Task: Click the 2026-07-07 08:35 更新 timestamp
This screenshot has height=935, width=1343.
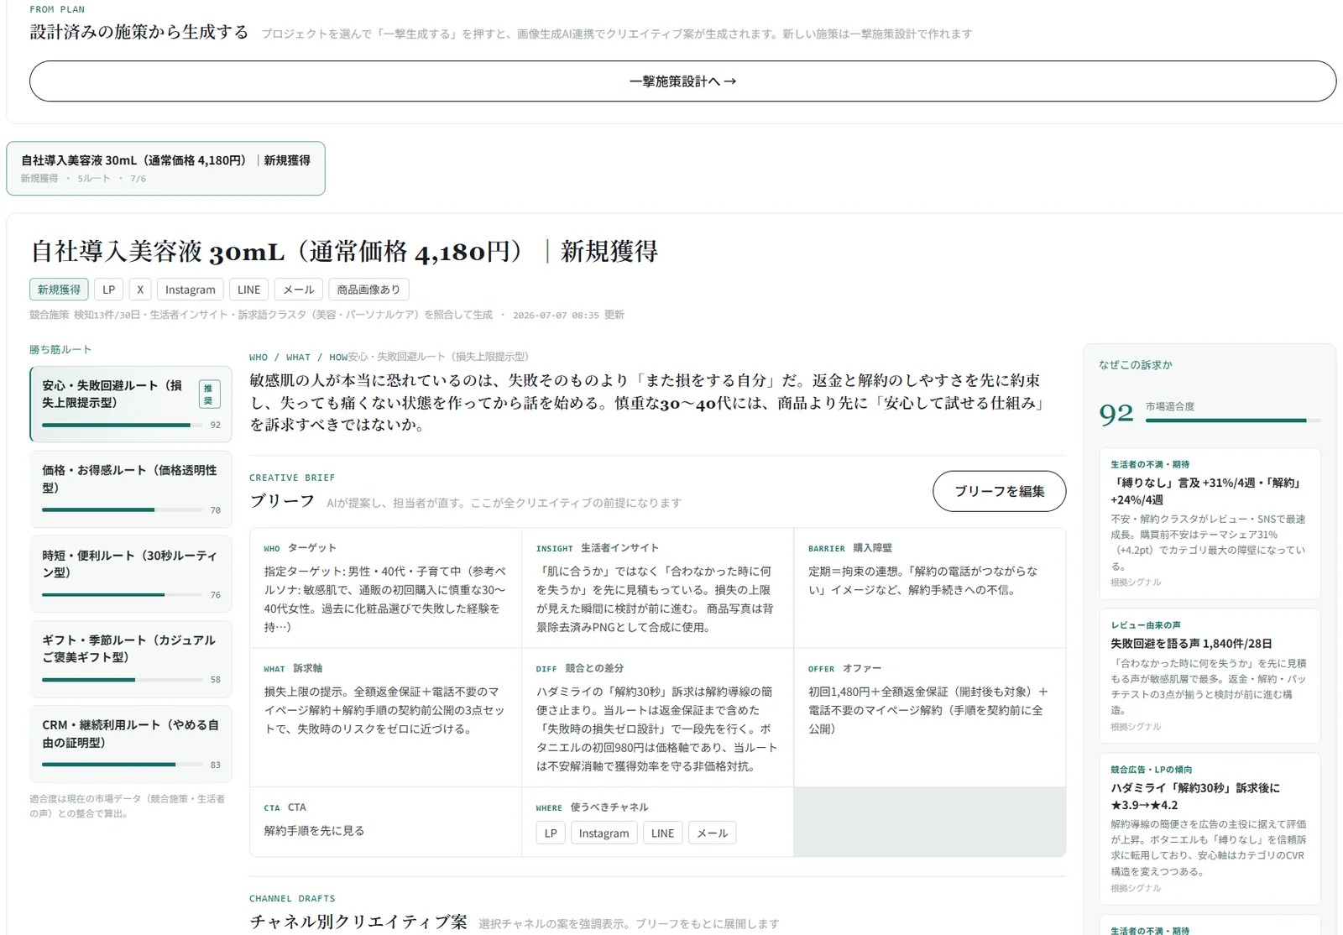Action: (568, 315)
